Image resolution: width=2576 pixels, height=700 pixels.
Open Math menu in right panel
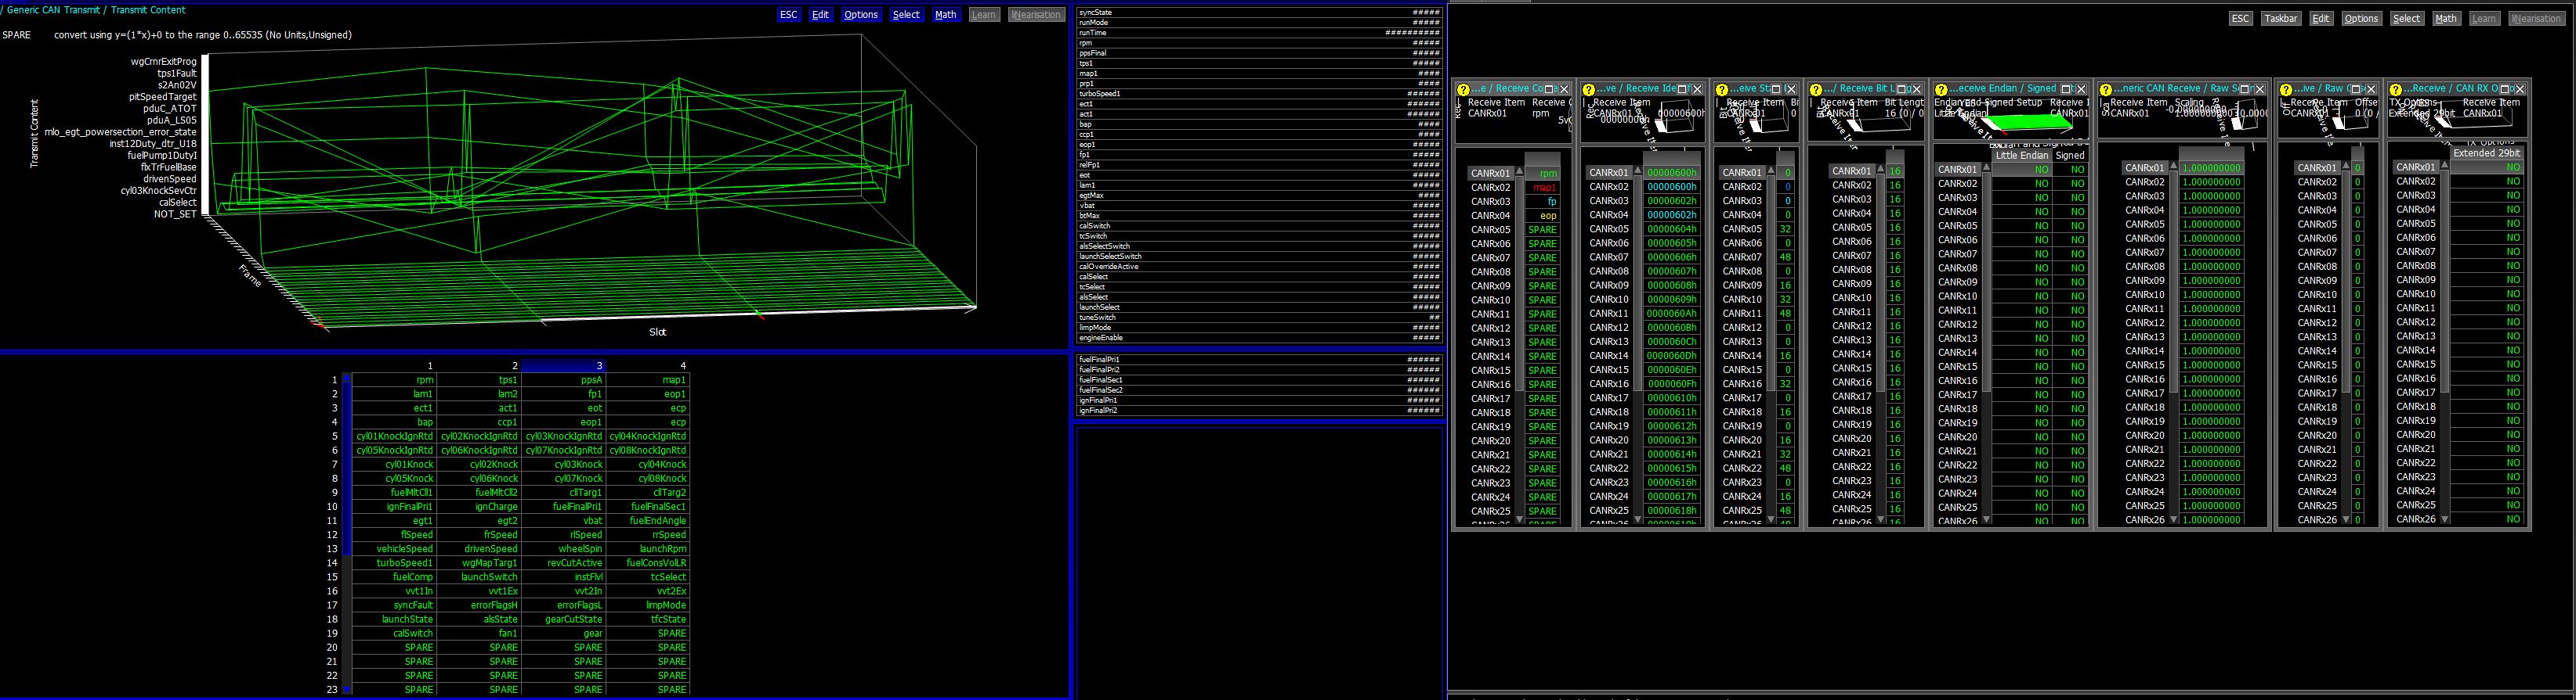click(2445, 19)
